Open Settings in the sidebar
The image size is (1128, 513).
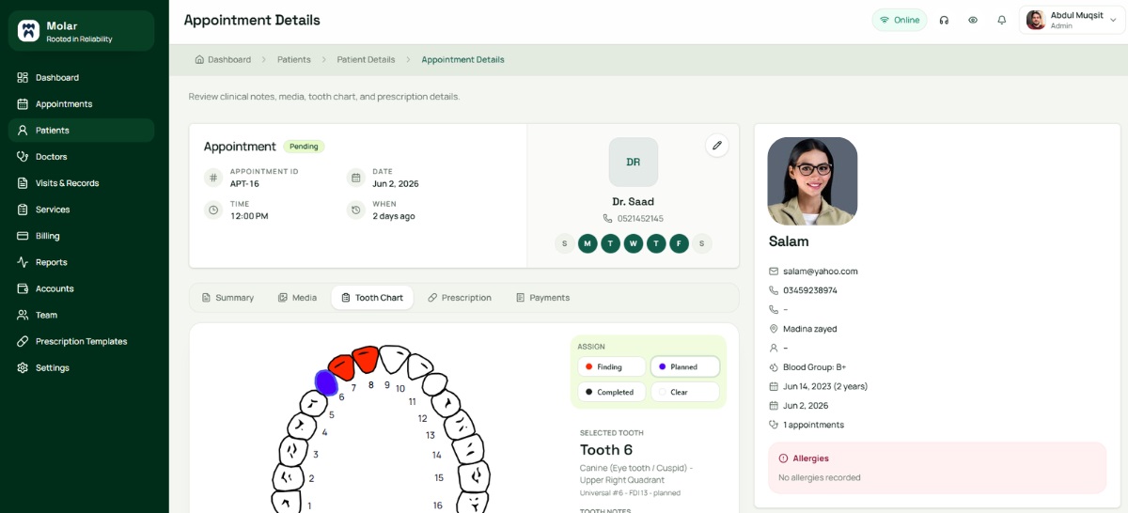[x=81, y=366]
